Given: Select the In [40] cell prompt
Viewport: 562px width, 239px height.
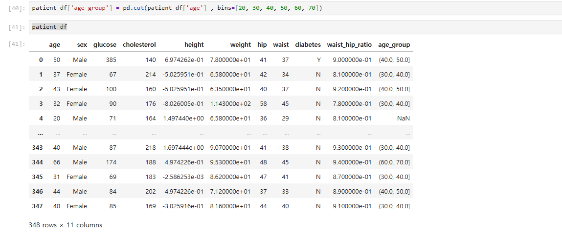Looking at the screenshot, I should click(x=16, y=8).
